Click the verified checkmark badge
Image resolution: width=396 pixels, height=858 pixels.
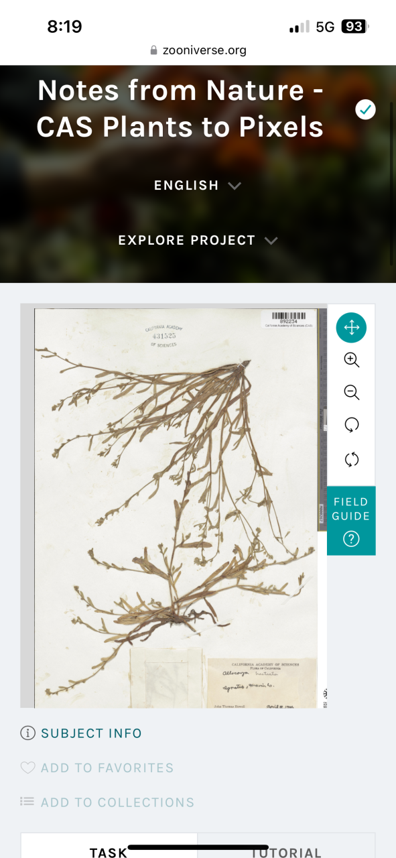pyautogui.click(x=365, y=110)
